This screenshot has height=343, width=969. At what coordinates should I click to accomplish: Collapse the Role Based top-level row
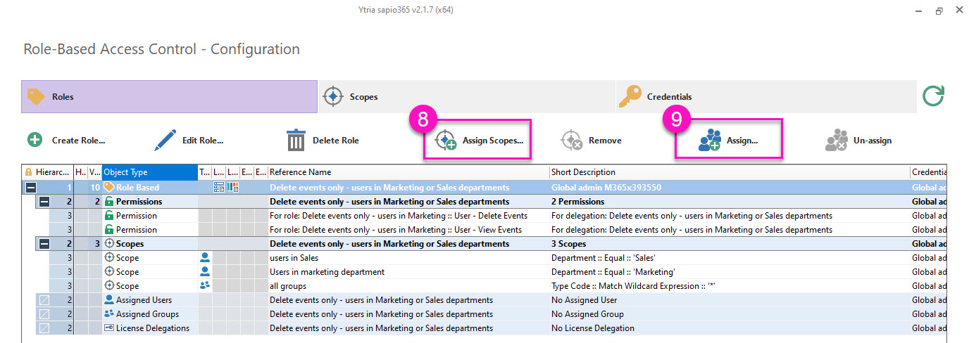(31, 188)
